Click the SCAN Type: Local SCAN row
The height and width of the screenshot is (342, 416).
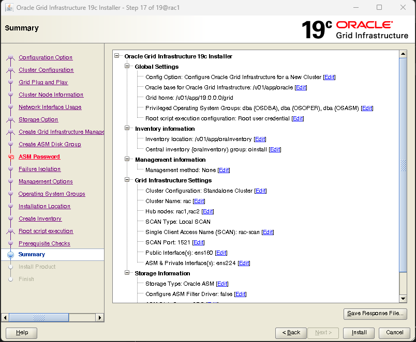[x=178, y=222]
